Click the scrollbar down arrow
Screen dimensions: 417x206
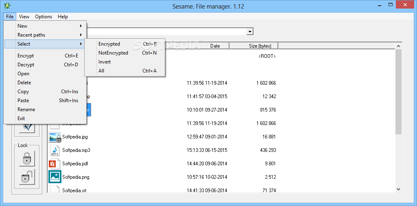pos(398,189)
